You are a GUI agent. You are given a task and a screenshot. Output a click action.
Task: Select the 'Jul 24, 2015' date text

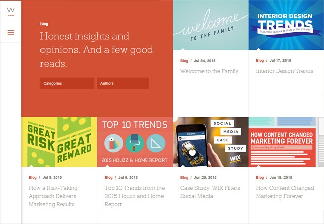(x=205, y=61)
